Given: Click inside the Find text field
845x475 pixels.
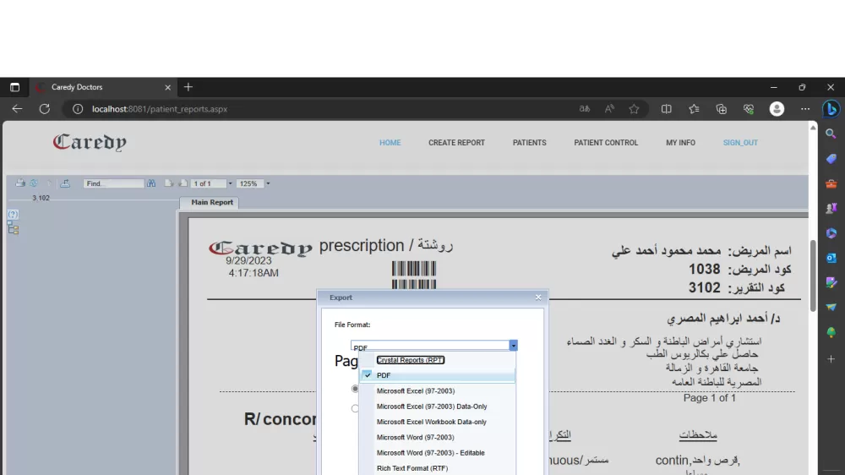Looking at the screenshot, I should click(113, 183).
